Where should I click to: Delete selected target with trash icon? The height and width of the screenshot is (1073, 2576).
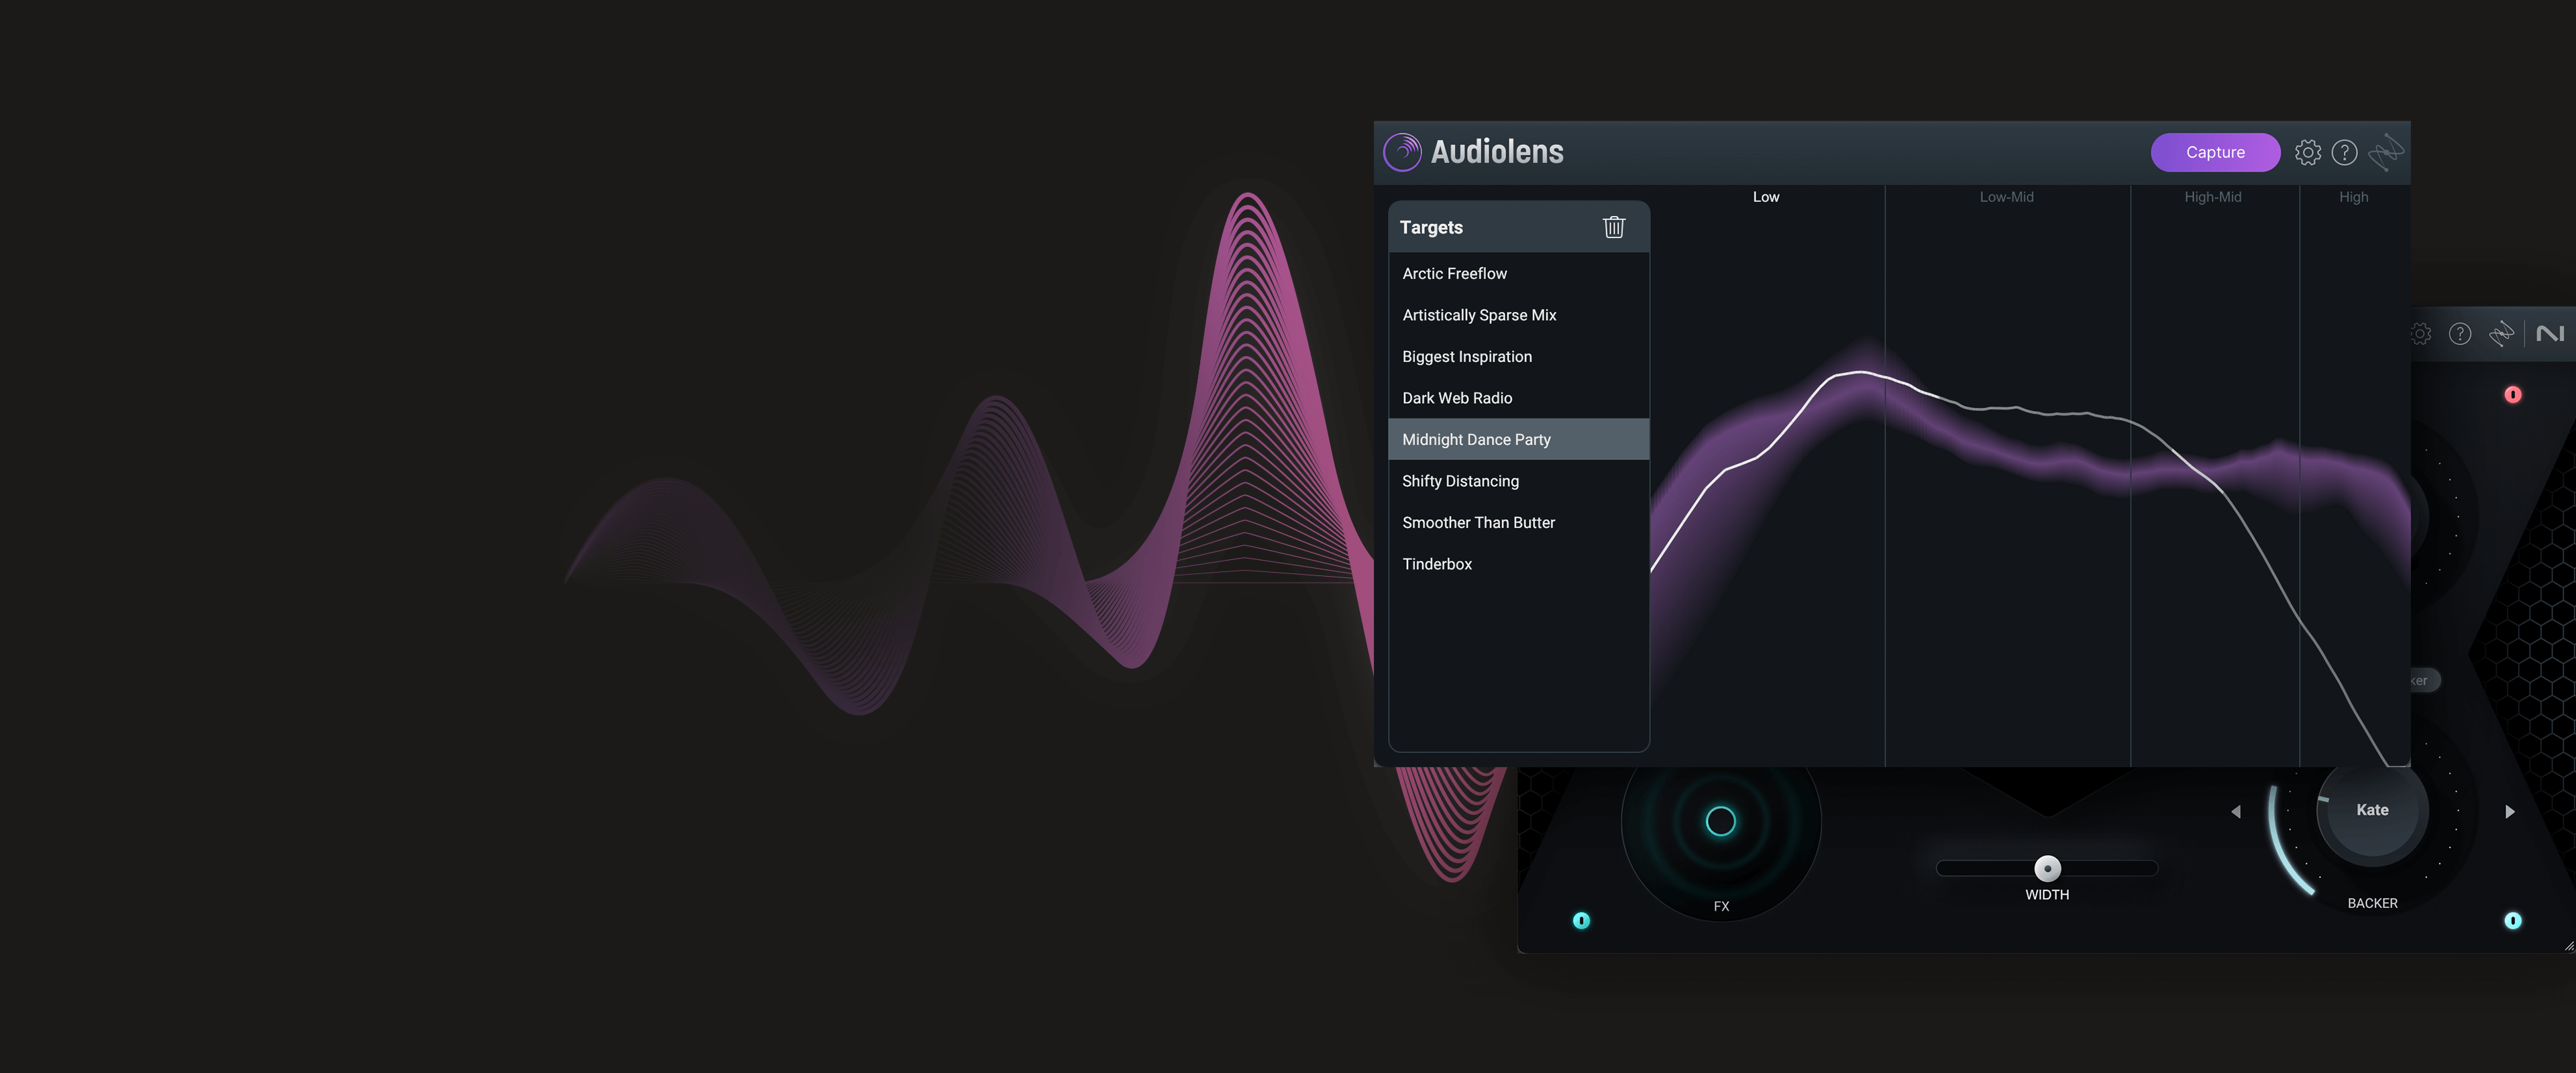(1614, 227)
